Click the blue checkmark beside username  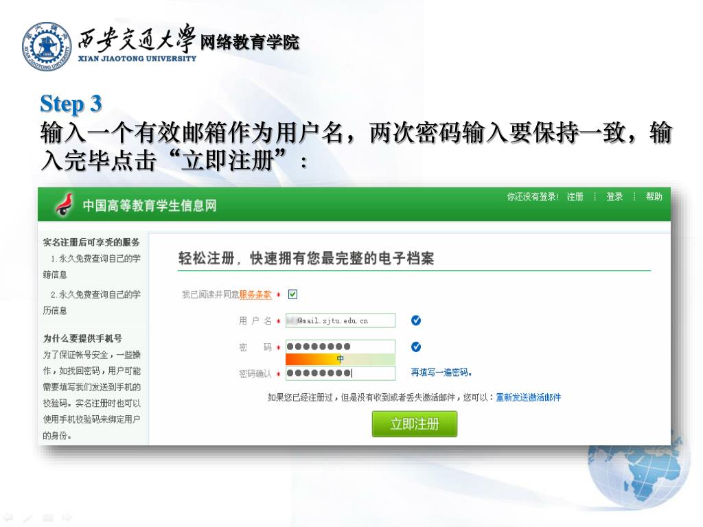[x=416, y=320]
